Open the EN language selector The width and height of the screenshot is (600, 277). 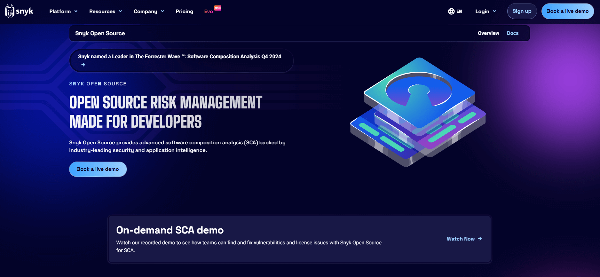455,12
